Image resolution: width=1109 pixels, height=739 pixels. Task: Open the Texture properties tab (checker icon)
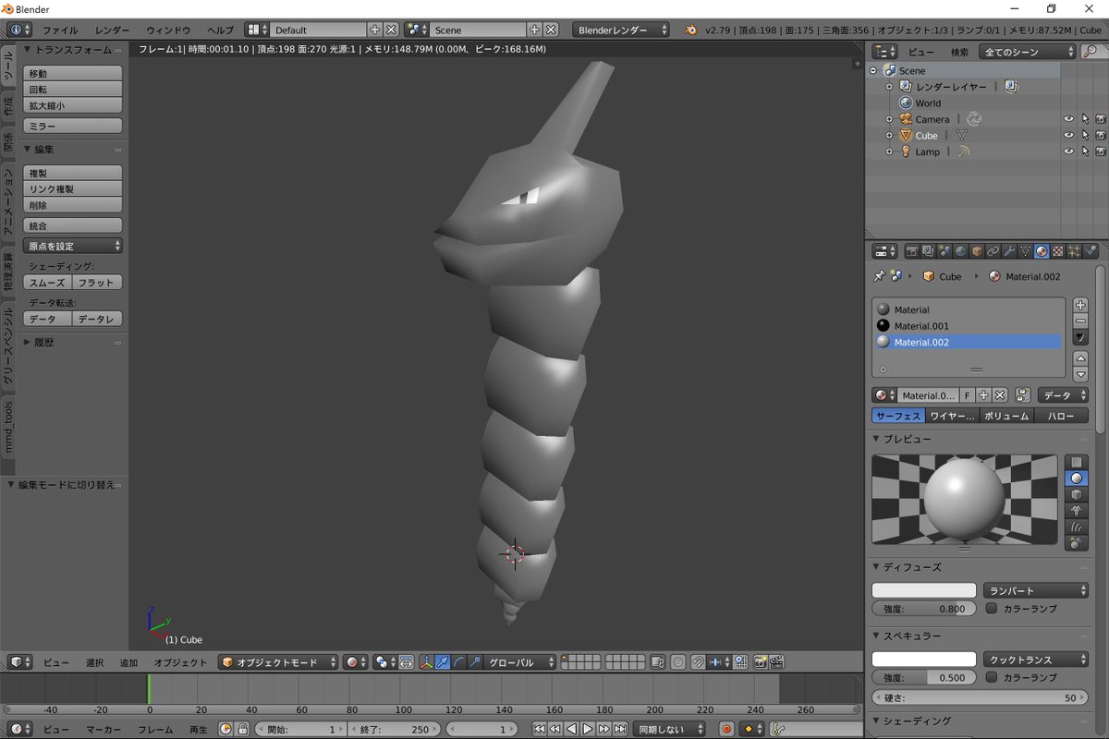[x=1058, y=251]
